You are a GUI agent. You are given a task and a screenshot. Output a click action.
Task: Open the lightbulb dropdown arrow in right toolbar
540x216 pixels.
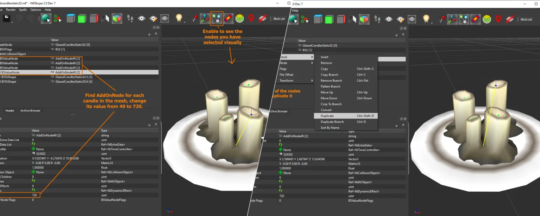[x=432, y=23]
